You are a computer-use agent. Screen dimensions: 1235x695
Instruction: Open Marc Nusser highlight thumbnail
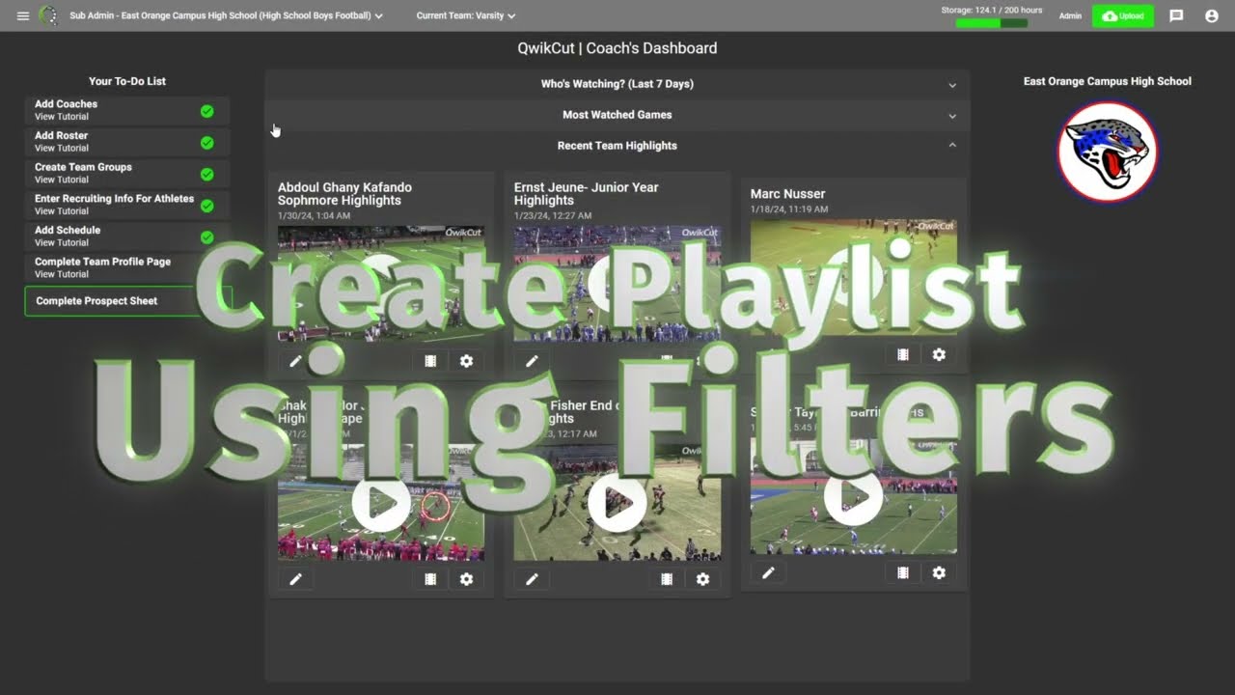[854, 277]
